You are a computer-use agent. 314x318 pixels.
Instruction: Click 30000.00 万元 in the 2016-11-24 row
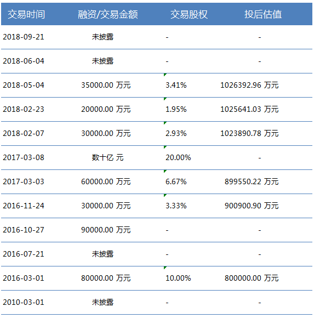click(x=106, y=206)
